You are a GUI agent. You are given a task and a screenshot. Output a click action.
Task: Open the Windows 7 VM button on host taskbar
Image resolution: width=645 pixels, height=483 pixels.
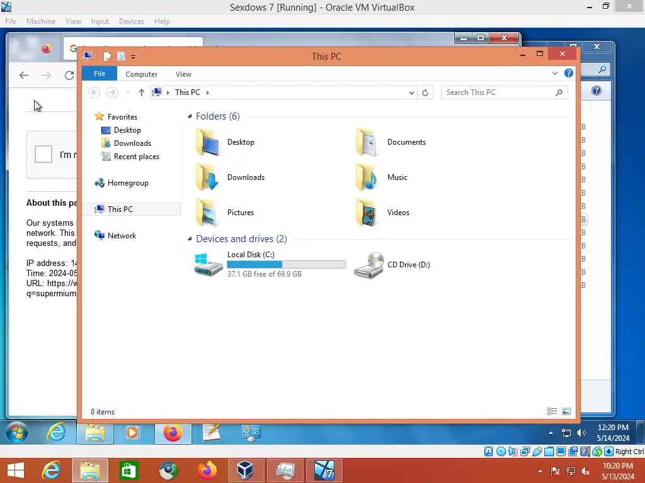tap(324, 470)
